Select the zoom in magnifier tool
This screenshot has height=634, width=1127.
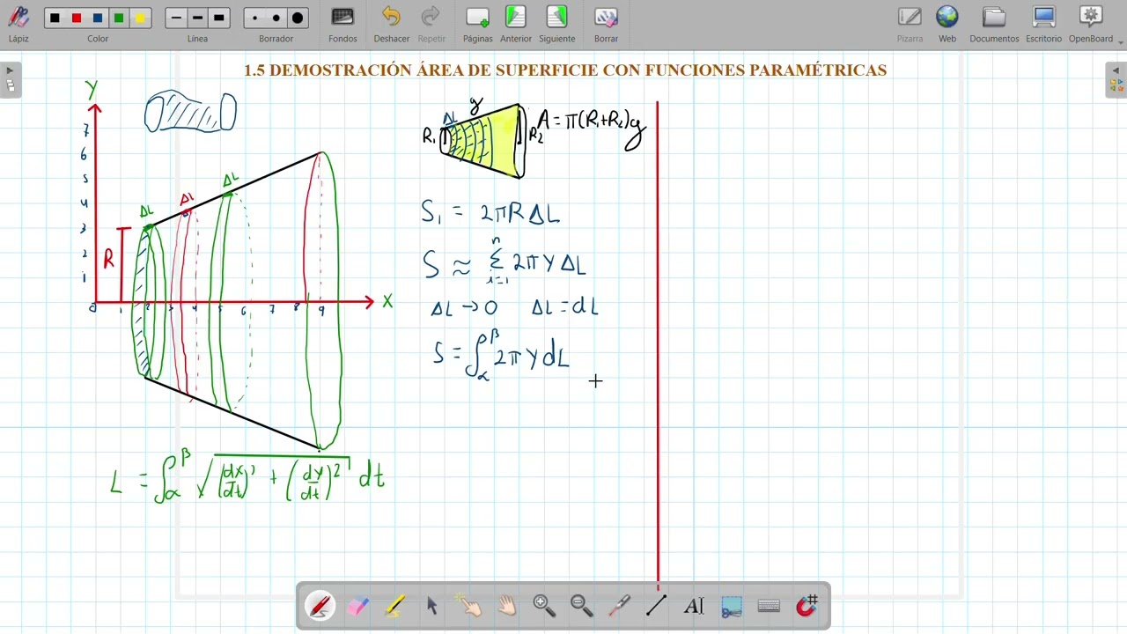(544, 606)
